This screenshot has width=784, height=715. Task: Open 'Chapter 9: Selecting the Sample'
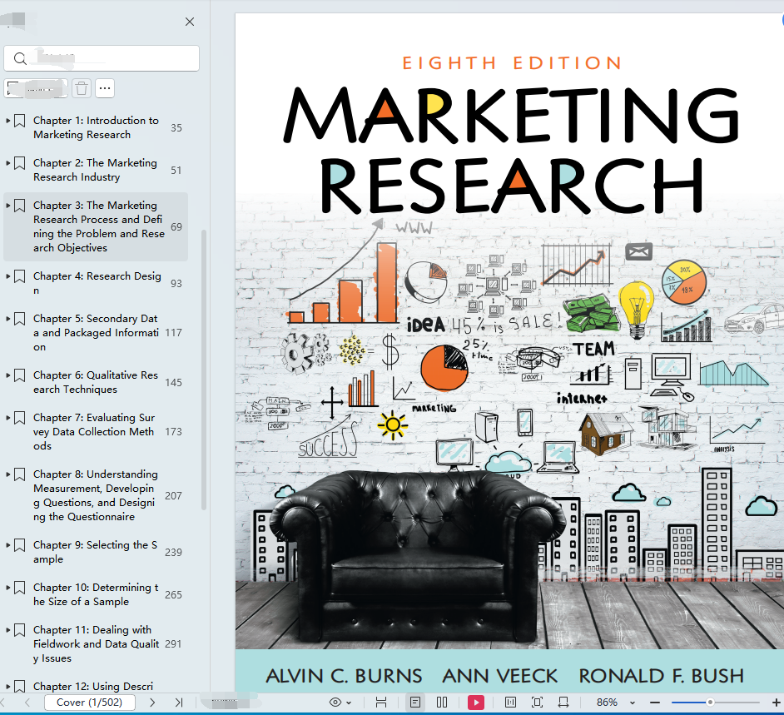[x=95, y=552]
